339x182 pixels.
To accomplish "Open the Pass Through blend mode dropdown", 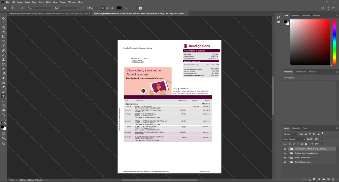I will (x=294, y=139).
